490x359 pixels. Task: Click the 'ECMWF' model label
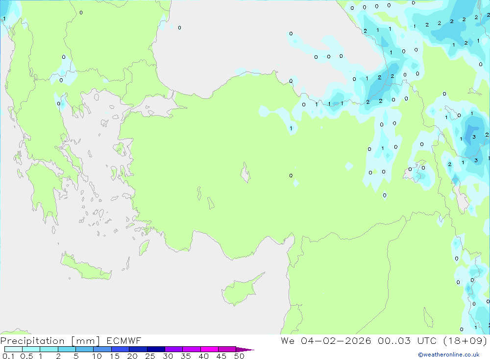(x=124, y=340)
